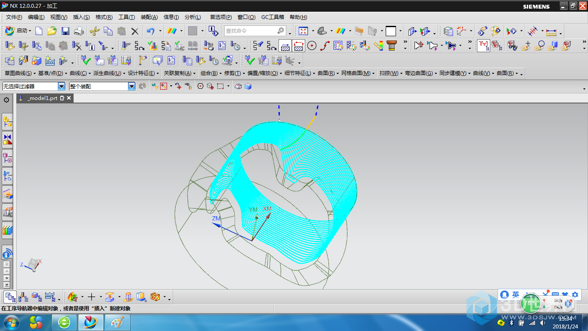Toggle Program Order View in navigator toolbar
Screen dimensions: 588x331
point(10,297)
